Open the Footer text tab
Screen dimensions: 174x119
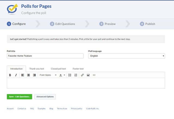click(x=78, y=69)
